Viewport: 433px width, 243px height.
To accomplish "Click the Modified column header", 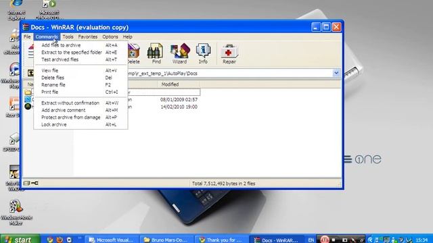I will 179,84.
